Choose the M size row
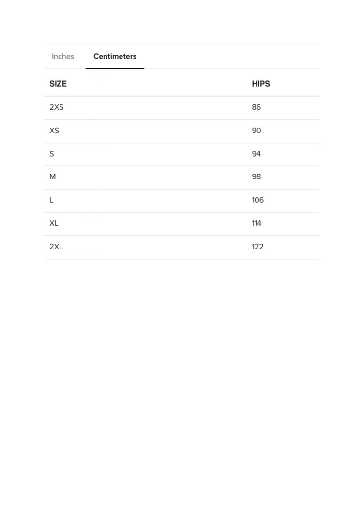 [181, 177]
